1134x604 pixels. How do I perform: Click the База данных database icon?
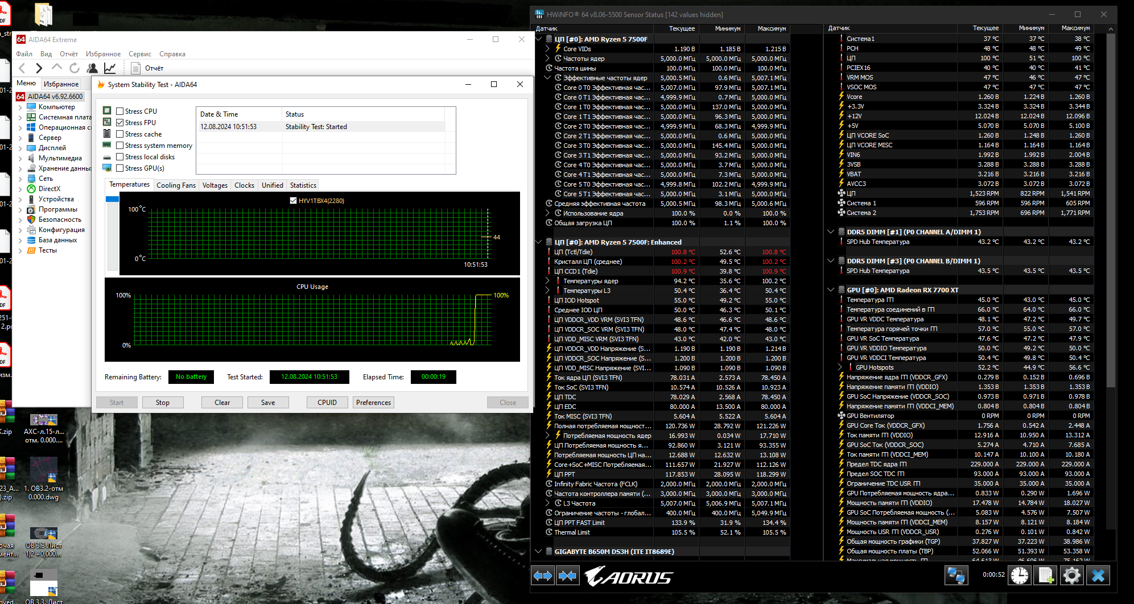pos(31,240)
